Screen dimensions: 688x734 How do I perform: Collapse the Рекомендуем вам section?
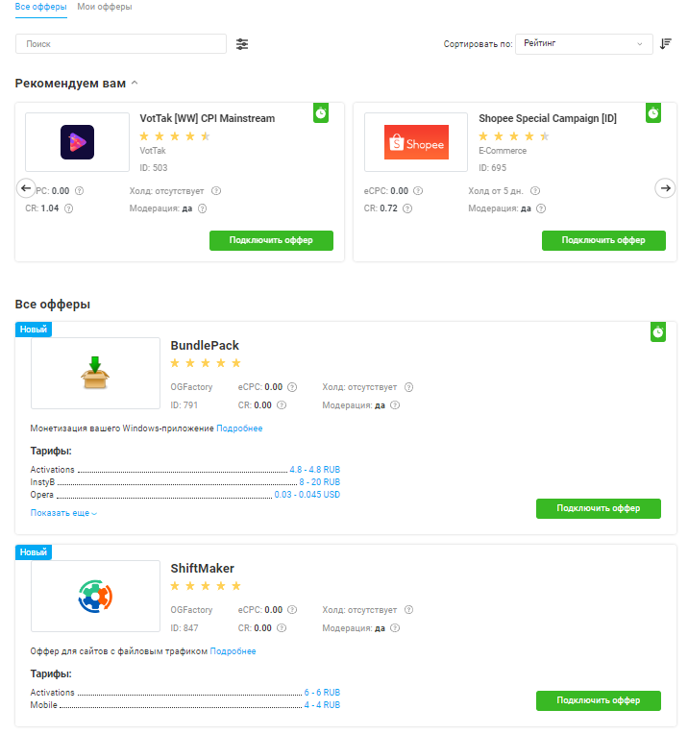(x=135, y=83)
